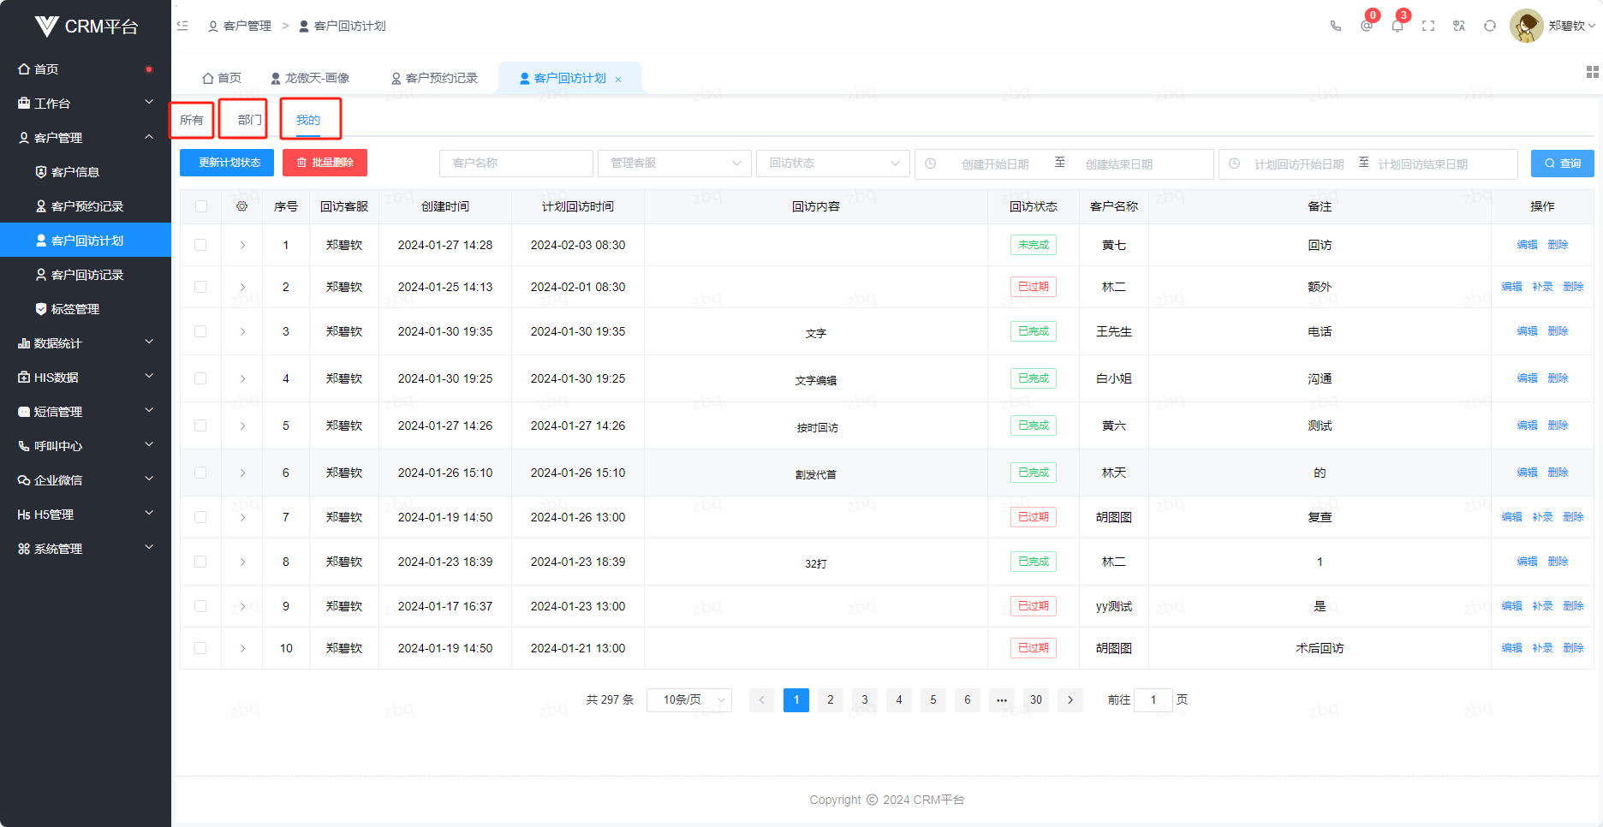Screen dimensions: 1603x827
Task: Click the clock icon in 计划回访开始日期 field
Action: 1234,164
